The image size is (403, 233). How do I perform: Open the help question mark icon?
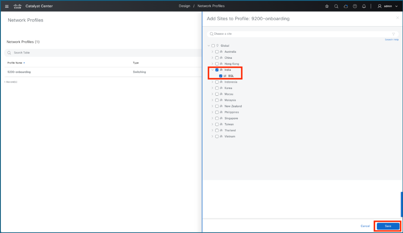click(355, 6)
